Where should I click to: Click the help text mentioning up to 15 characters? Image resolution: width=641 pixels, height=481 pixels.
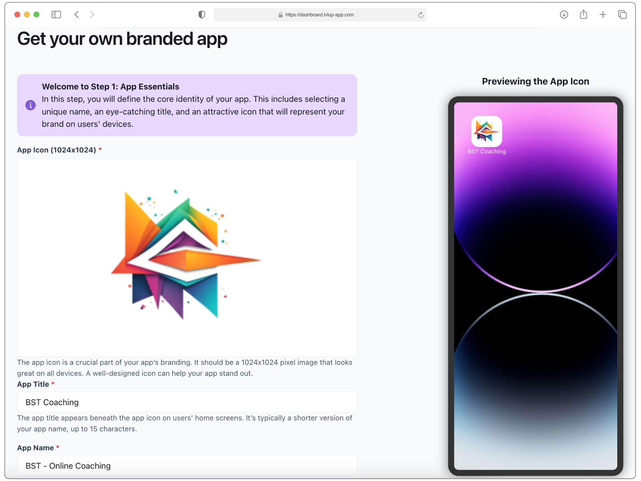pyautogui.click(x=185, y=423)
